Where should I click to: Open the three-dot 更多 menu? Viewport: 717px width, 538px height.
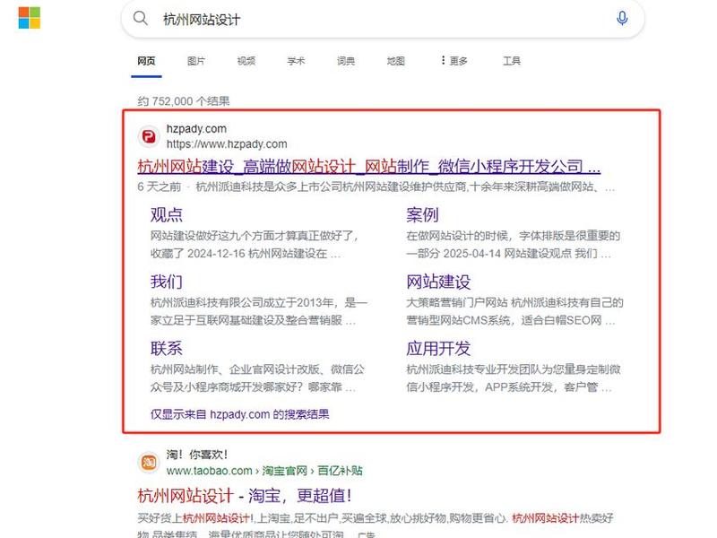(454, 61)
